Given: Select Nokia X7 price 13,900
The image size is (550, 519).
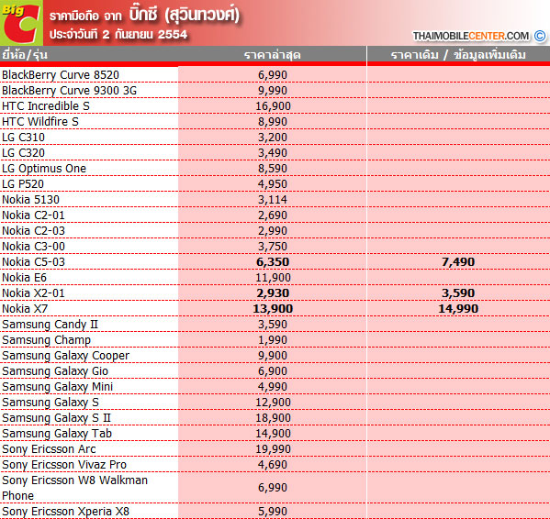Looking at the screenshot, I should (273, 308).
